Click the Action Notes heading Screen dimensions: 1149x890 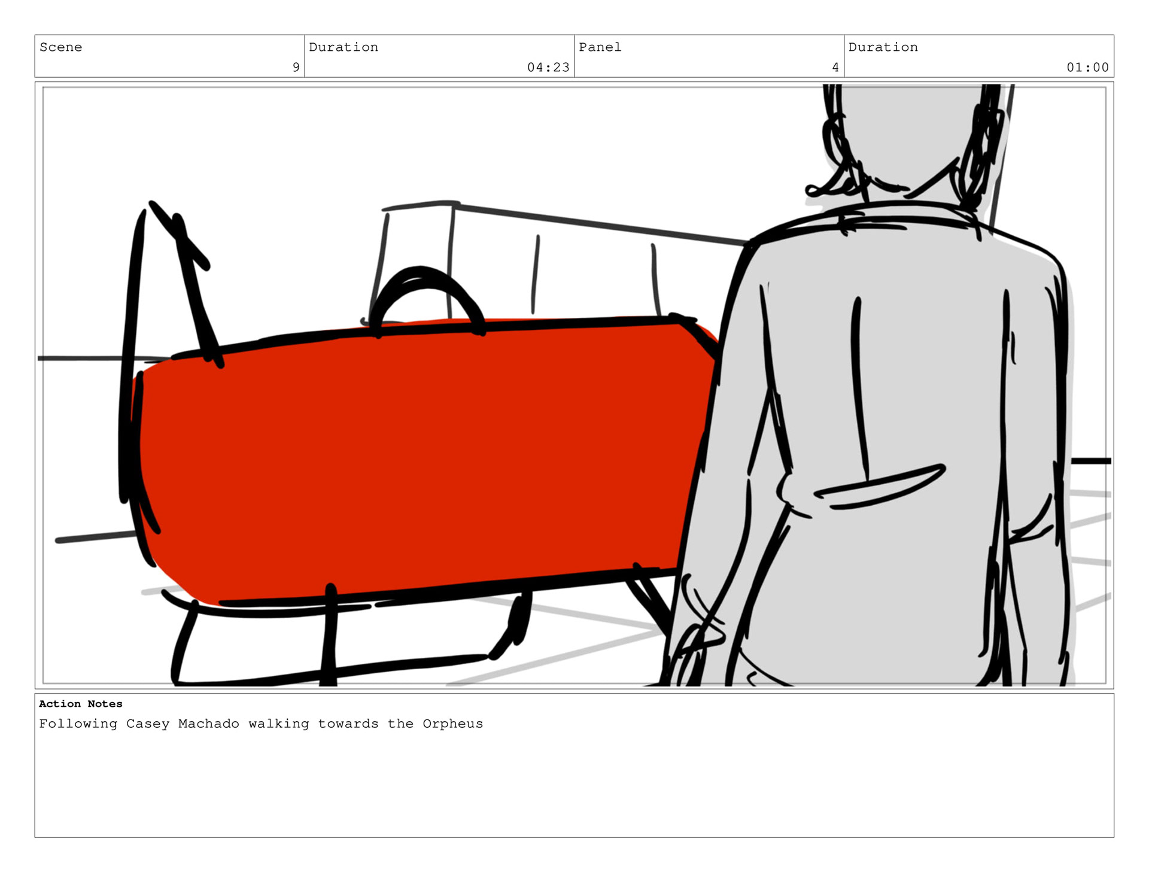pyautogui.click(x=81, y=704)
